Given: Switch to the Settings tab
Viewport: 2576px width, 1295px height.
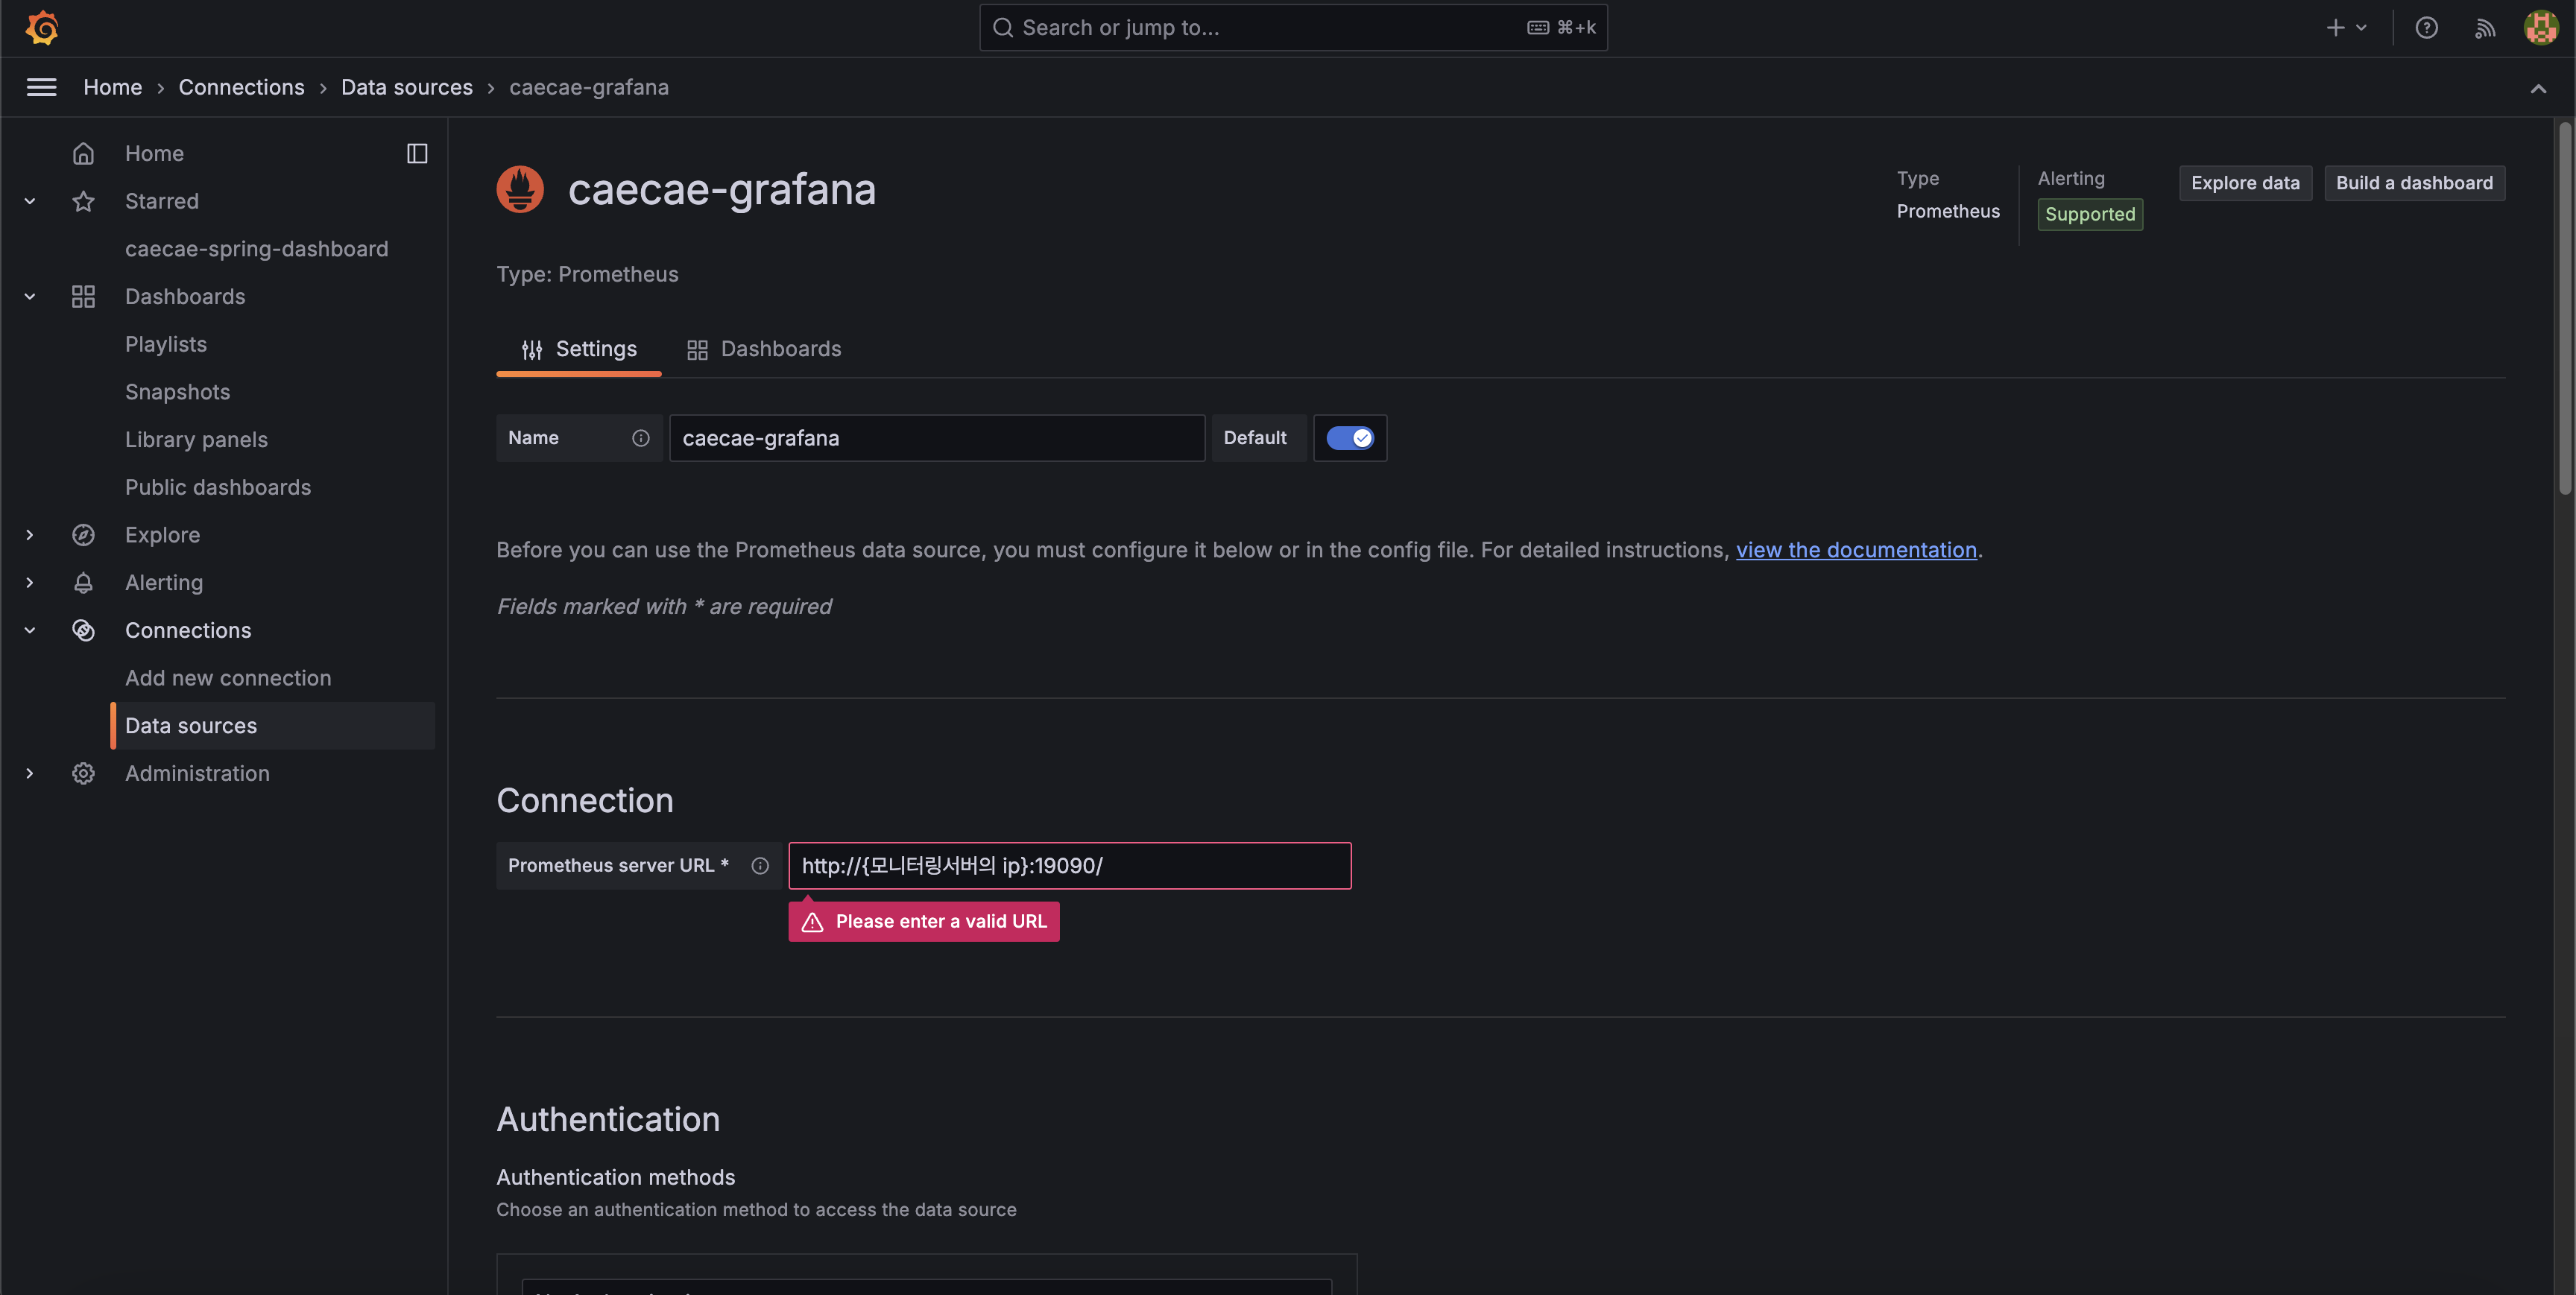Looking at the screenshot, I should tap(579, 349).
